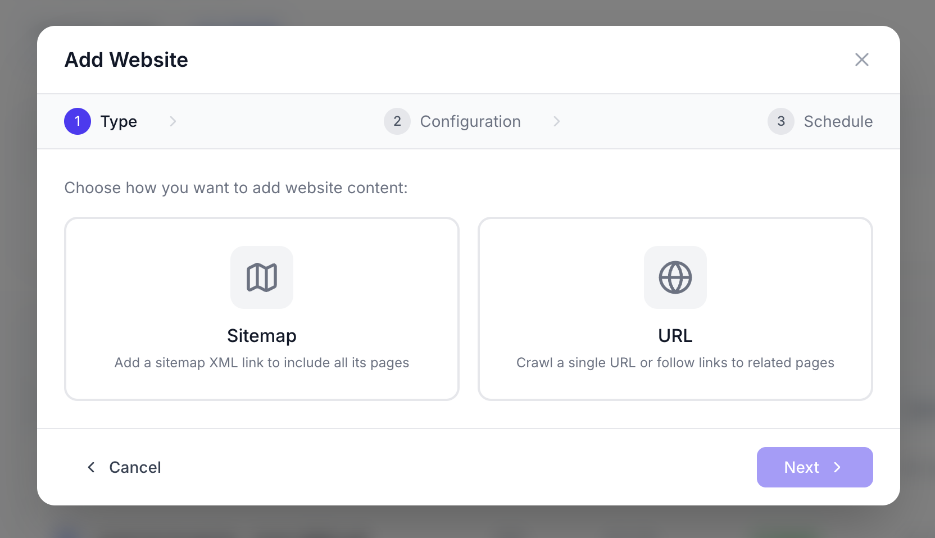
Task: Go to the Configuration step label
Action: [470, 121]
